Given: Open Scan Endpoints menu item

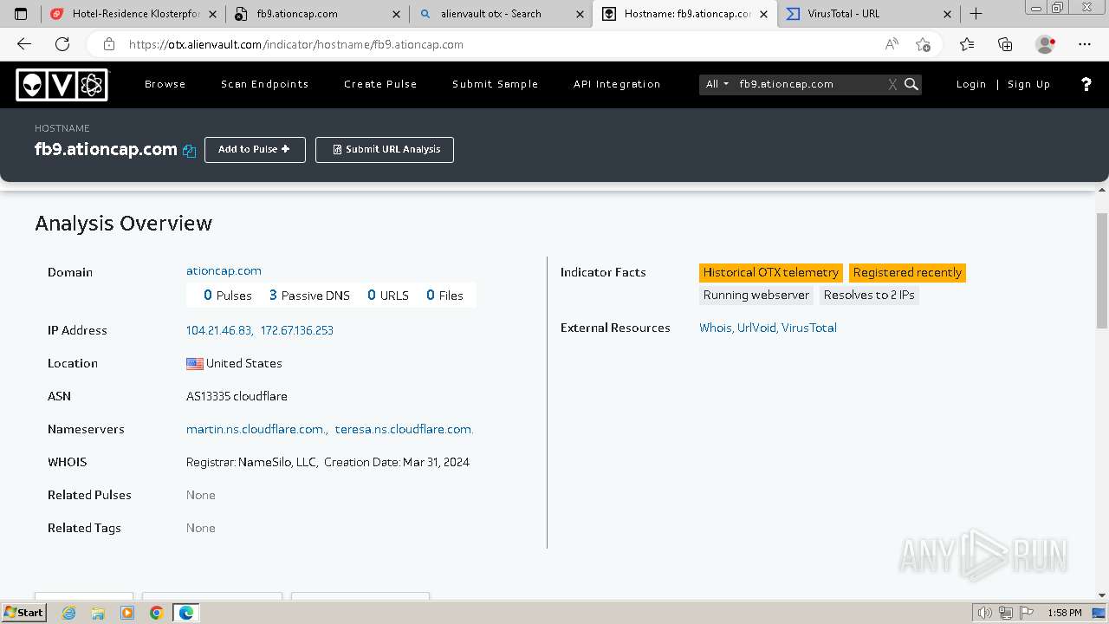Looking at the screenshot, I should click(264, 84).
